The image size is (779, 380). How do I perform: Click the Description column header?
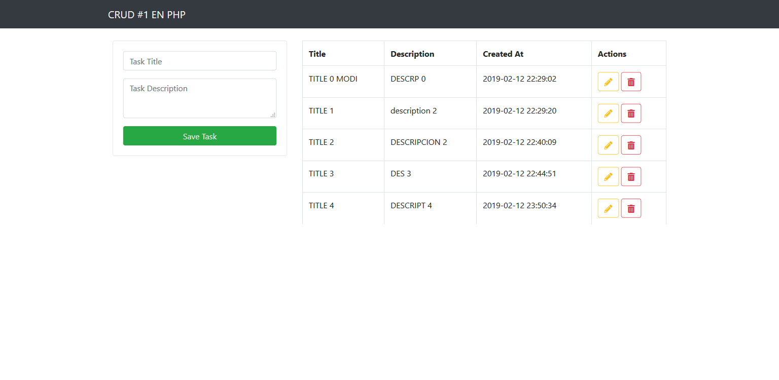[412, 54]
